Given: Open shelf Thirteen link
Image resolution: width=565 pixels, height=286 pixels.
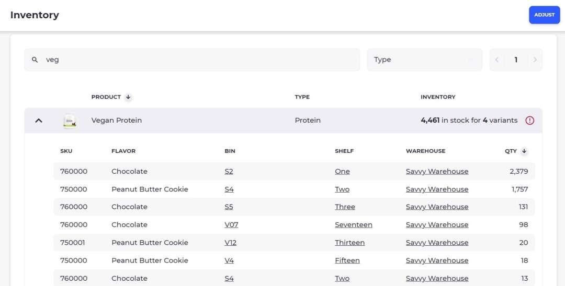Looking at the screenshot, I should pyautogui.click(x=349, y=243).
